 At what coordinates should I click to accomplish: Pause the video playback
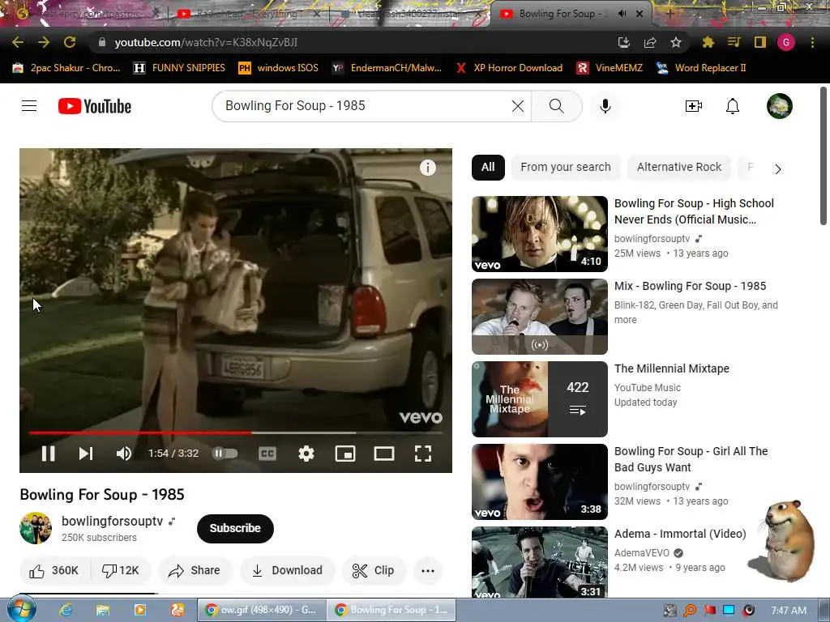coord(48,454)
